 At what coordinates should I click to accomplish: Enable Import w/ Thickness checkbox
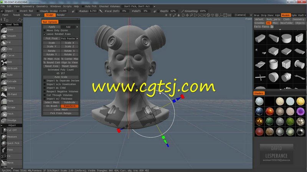point(45,99)
